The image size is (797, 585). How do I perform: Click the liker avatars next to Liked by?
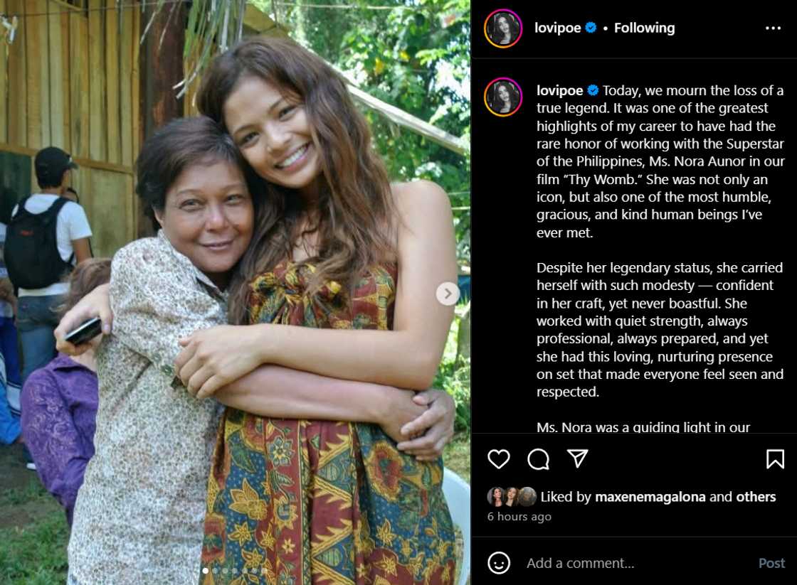512,496
